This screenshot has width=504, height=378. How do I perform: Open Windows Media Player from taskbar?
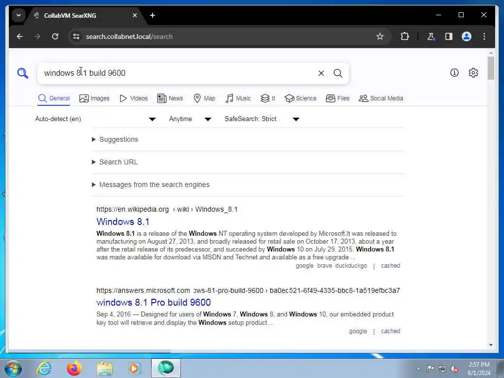134,368
